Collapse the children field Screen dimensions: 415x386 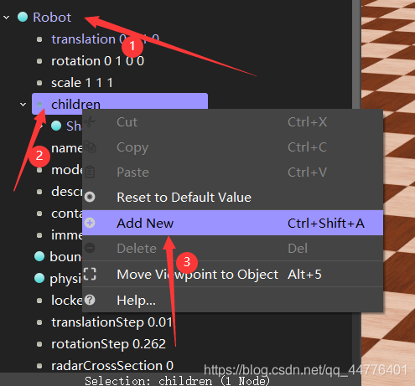tap(23, 105)
